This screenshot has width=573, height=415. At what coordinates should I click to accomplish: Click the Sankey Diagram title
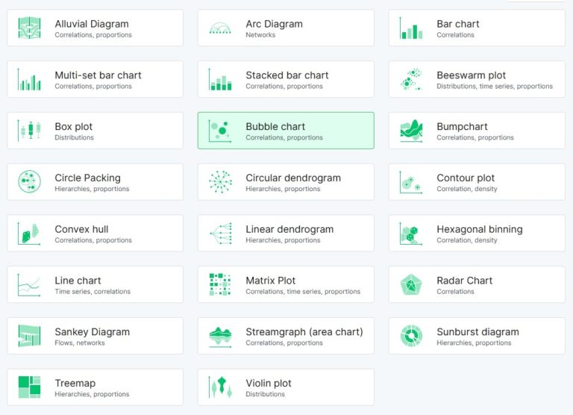[92, 332]
